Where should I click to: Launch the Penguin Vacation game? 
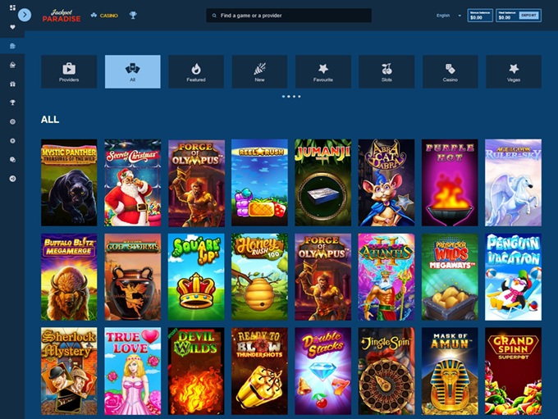[514, 276]
